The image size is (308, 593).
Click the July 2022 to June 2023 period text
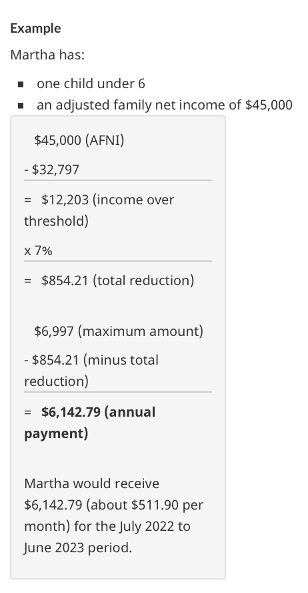click(x=107, y=537)
